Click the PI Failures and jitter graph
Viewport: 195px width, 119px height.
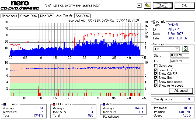point(77,80)
